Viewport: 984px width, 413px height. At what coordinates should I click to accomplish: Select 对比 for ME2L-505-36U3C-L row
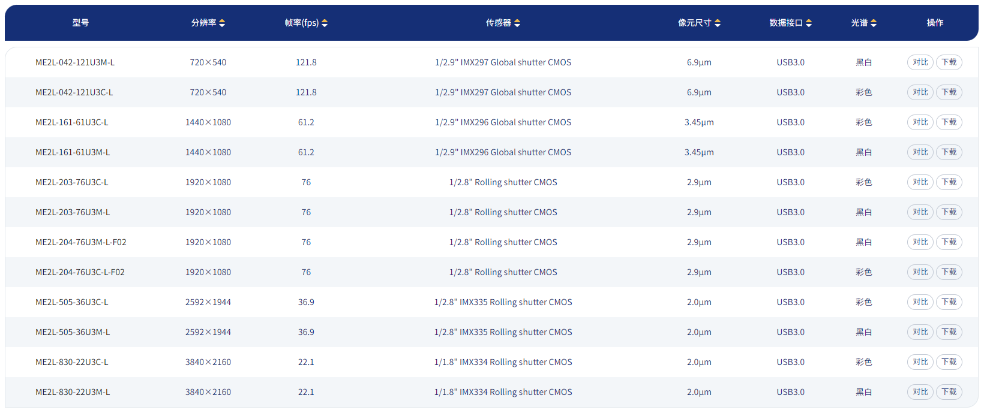tap(920, 302)
